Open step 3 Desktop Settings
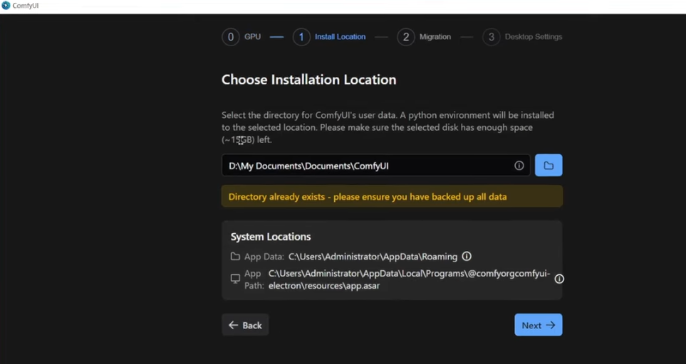The height and width of the screenshot is (364, 686). point(522,37)
